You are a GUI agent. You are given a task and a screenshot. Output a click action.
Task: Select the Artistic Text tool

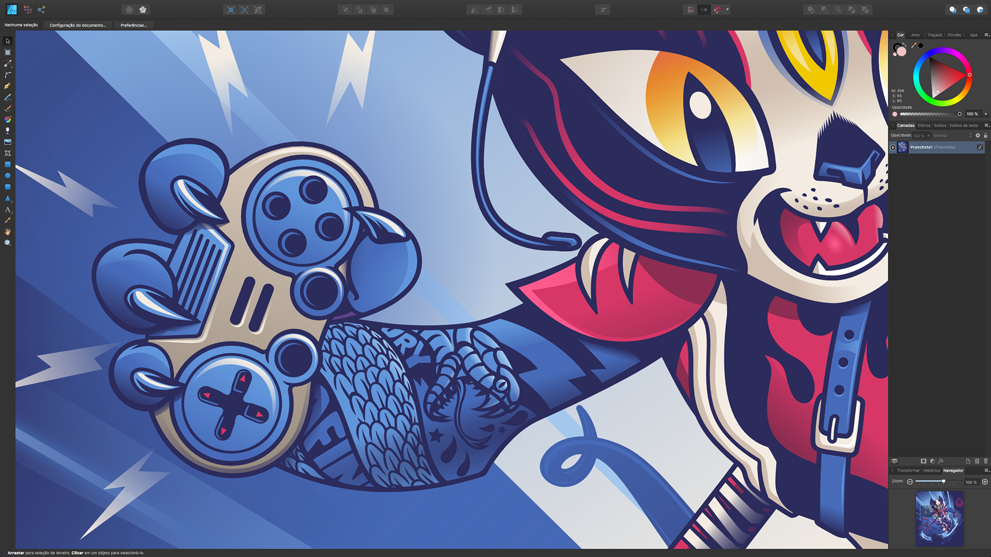pyautogui.click(x=8, y=209)
